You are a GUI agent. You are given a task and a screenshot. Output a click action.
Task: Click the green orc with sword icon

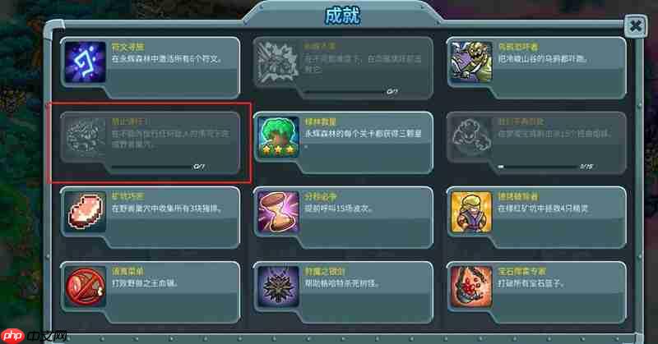click(471, 62)
